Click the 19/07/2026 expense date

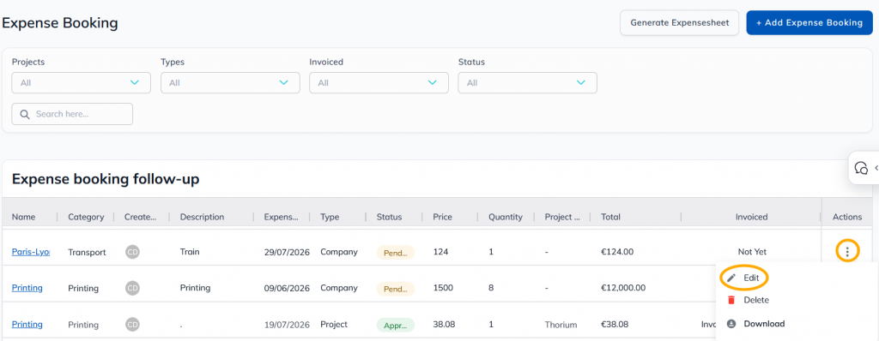[287, 324]
